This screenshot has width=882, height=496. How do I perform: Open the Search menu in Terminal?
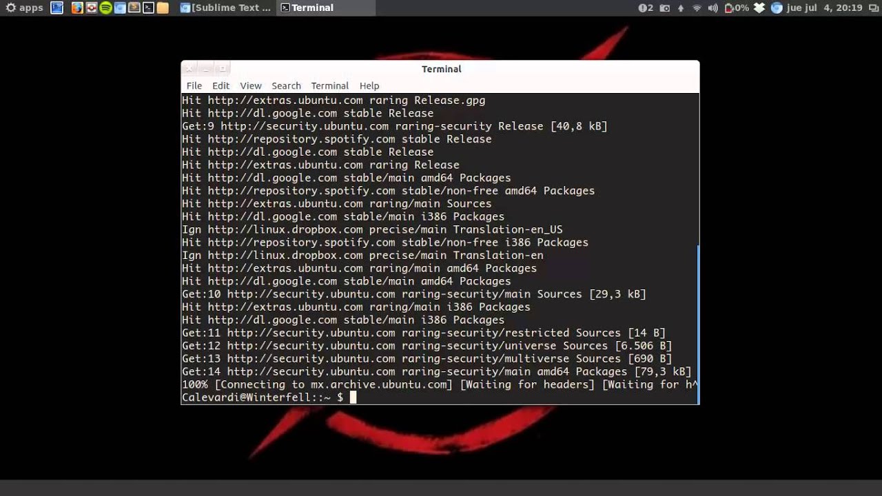click(286, 85)
